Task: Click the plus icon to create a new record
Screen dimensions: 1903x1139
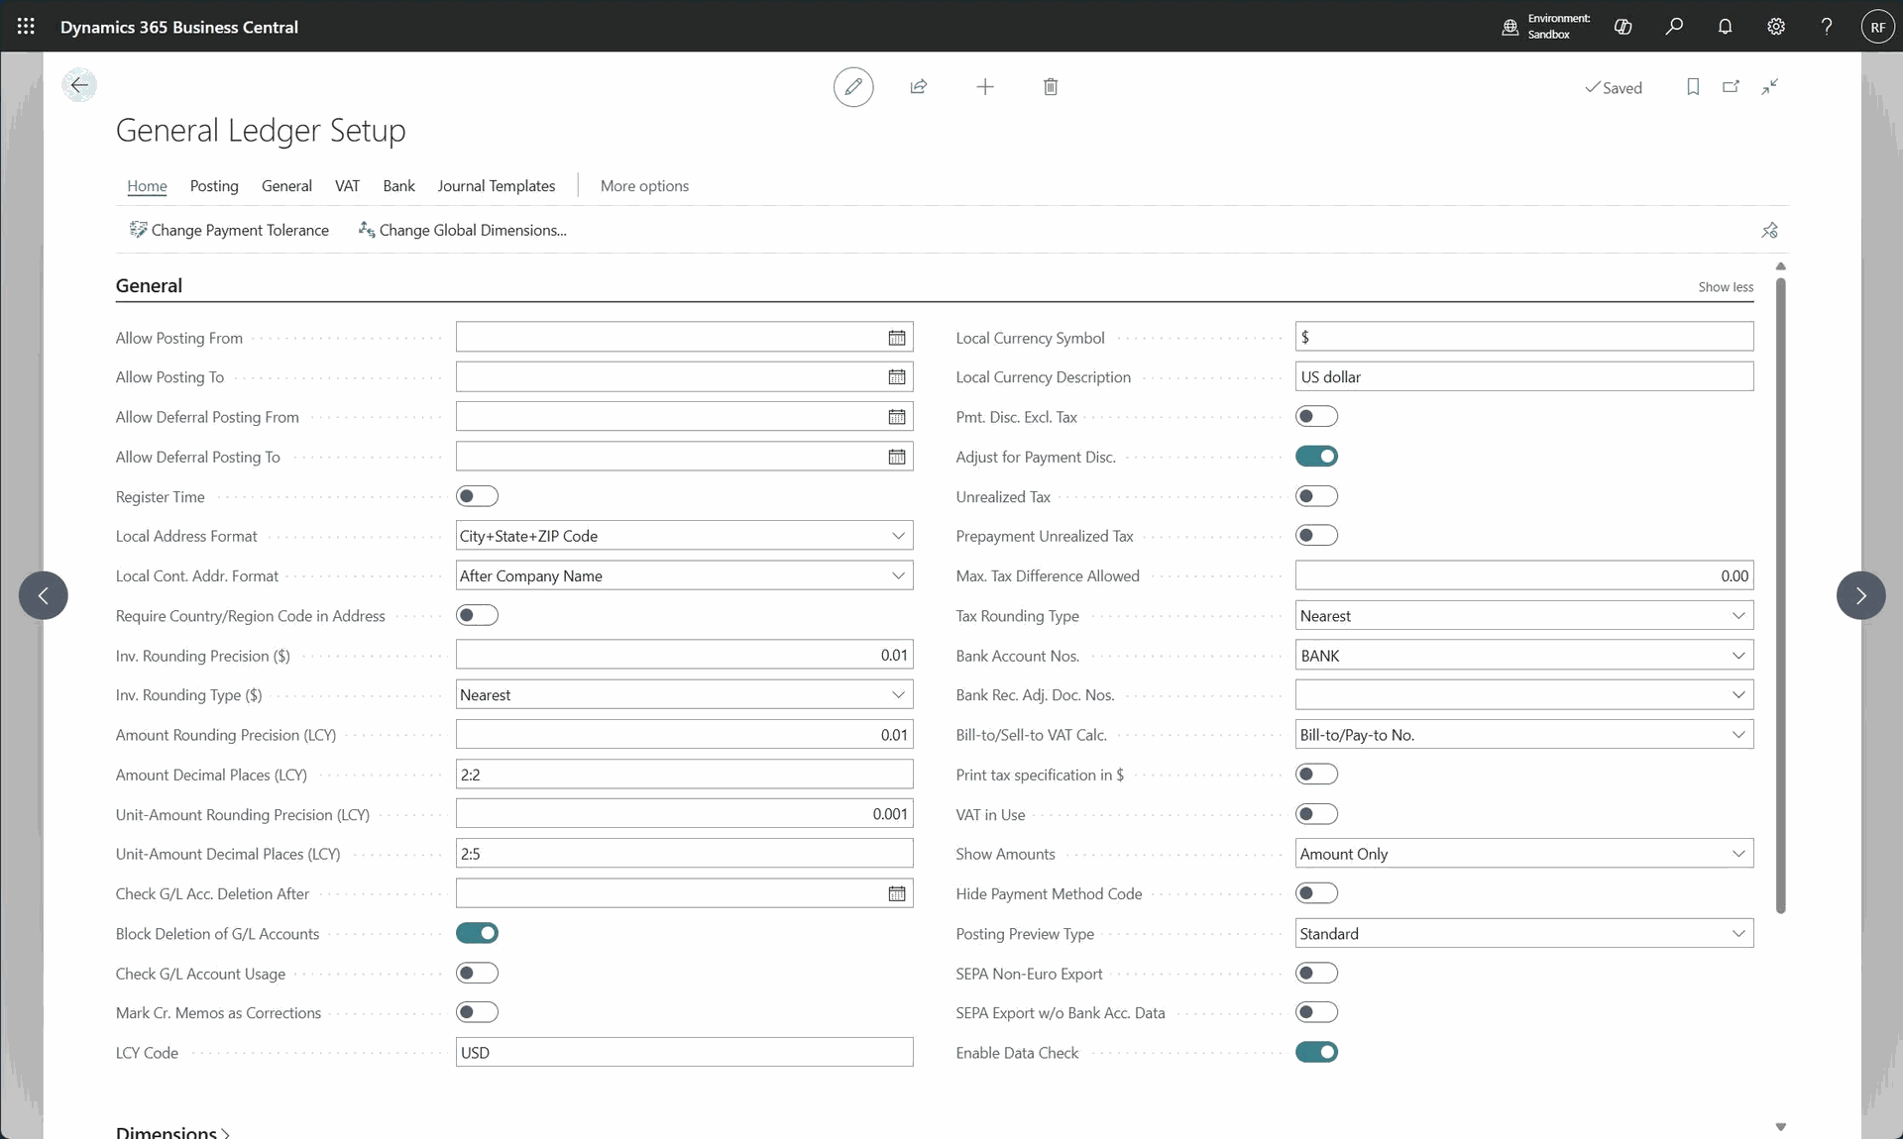Action: tap(984, 87)
